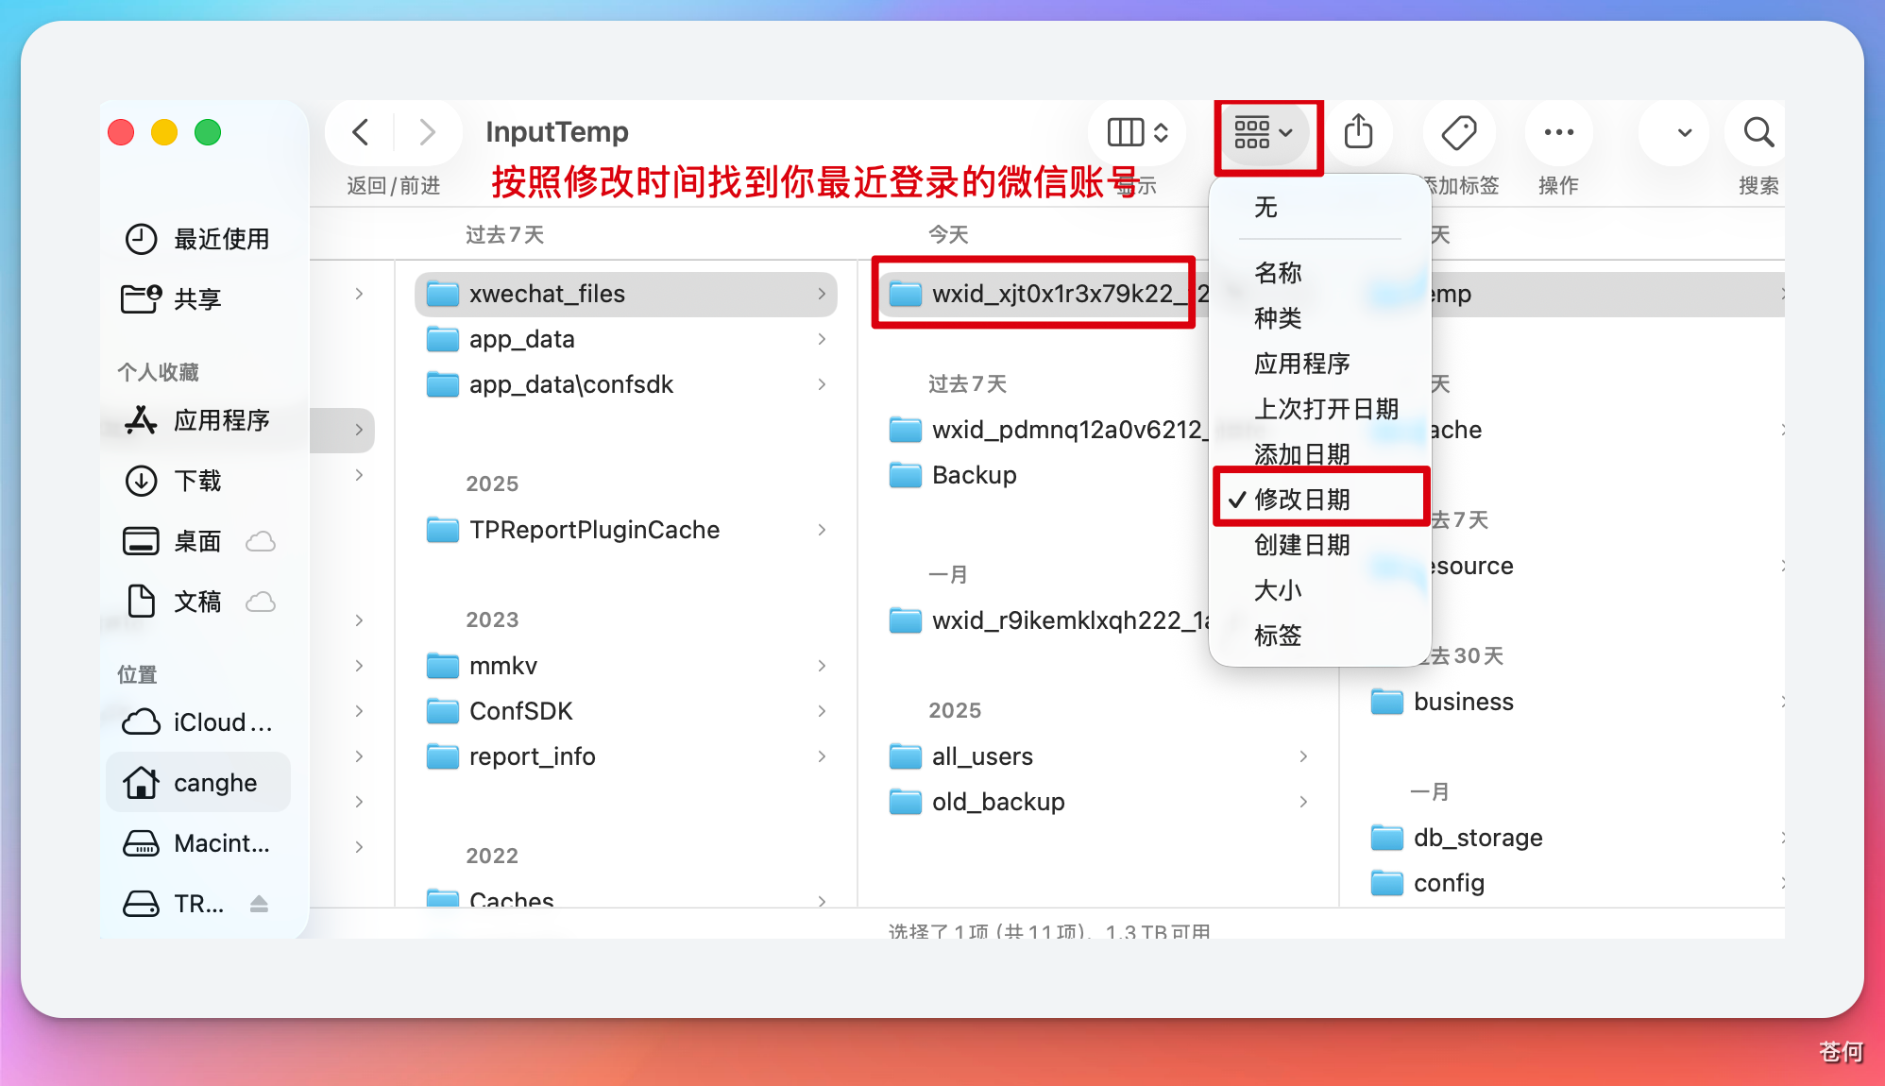Image resolution: width=1885 pixels, height=1086 pixels.
Task: Expand report_info with its chevron
Action: pyautogui.click(x=822, y=756)
